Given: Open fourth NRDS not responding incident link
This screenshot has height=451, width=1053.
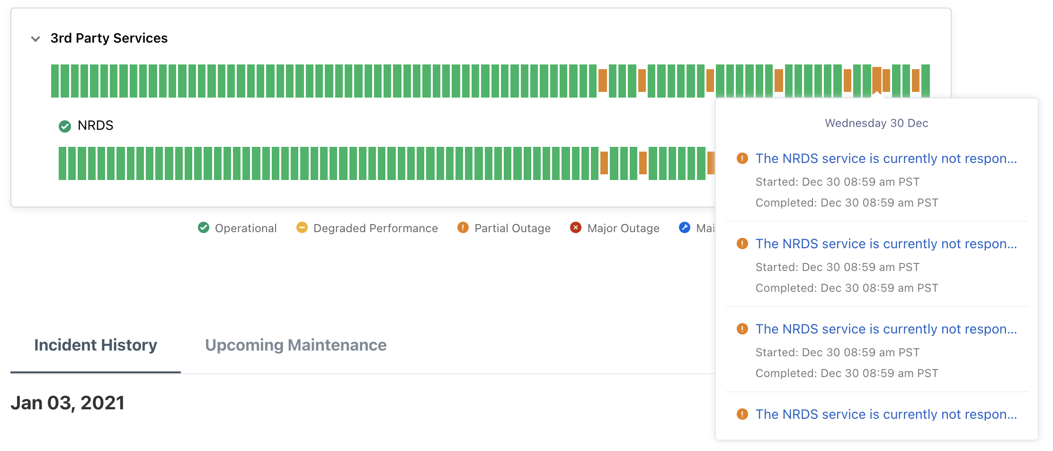Looking at the screenshot, I should point(886,414).
